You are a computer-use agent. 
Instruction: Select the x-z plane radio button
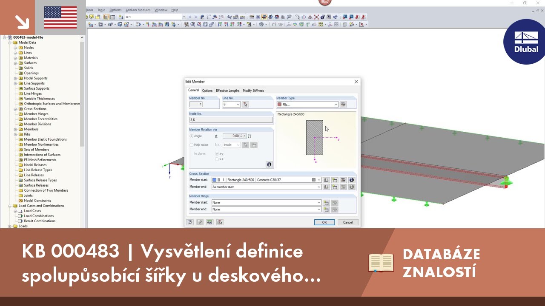pyautogui.click(x=217, y=159)
